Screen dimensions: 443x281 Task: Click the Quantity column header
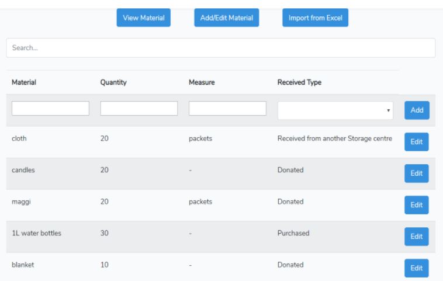[x=113, y=83]
